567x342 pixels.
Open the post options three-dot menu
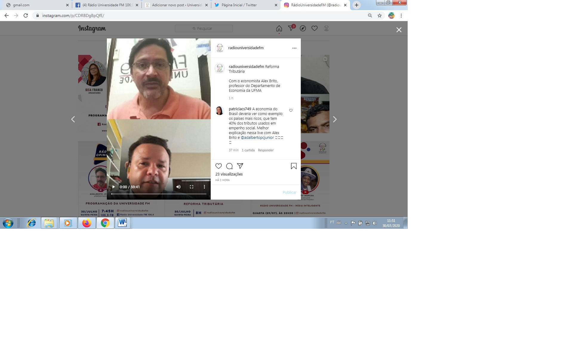(294, 48)
